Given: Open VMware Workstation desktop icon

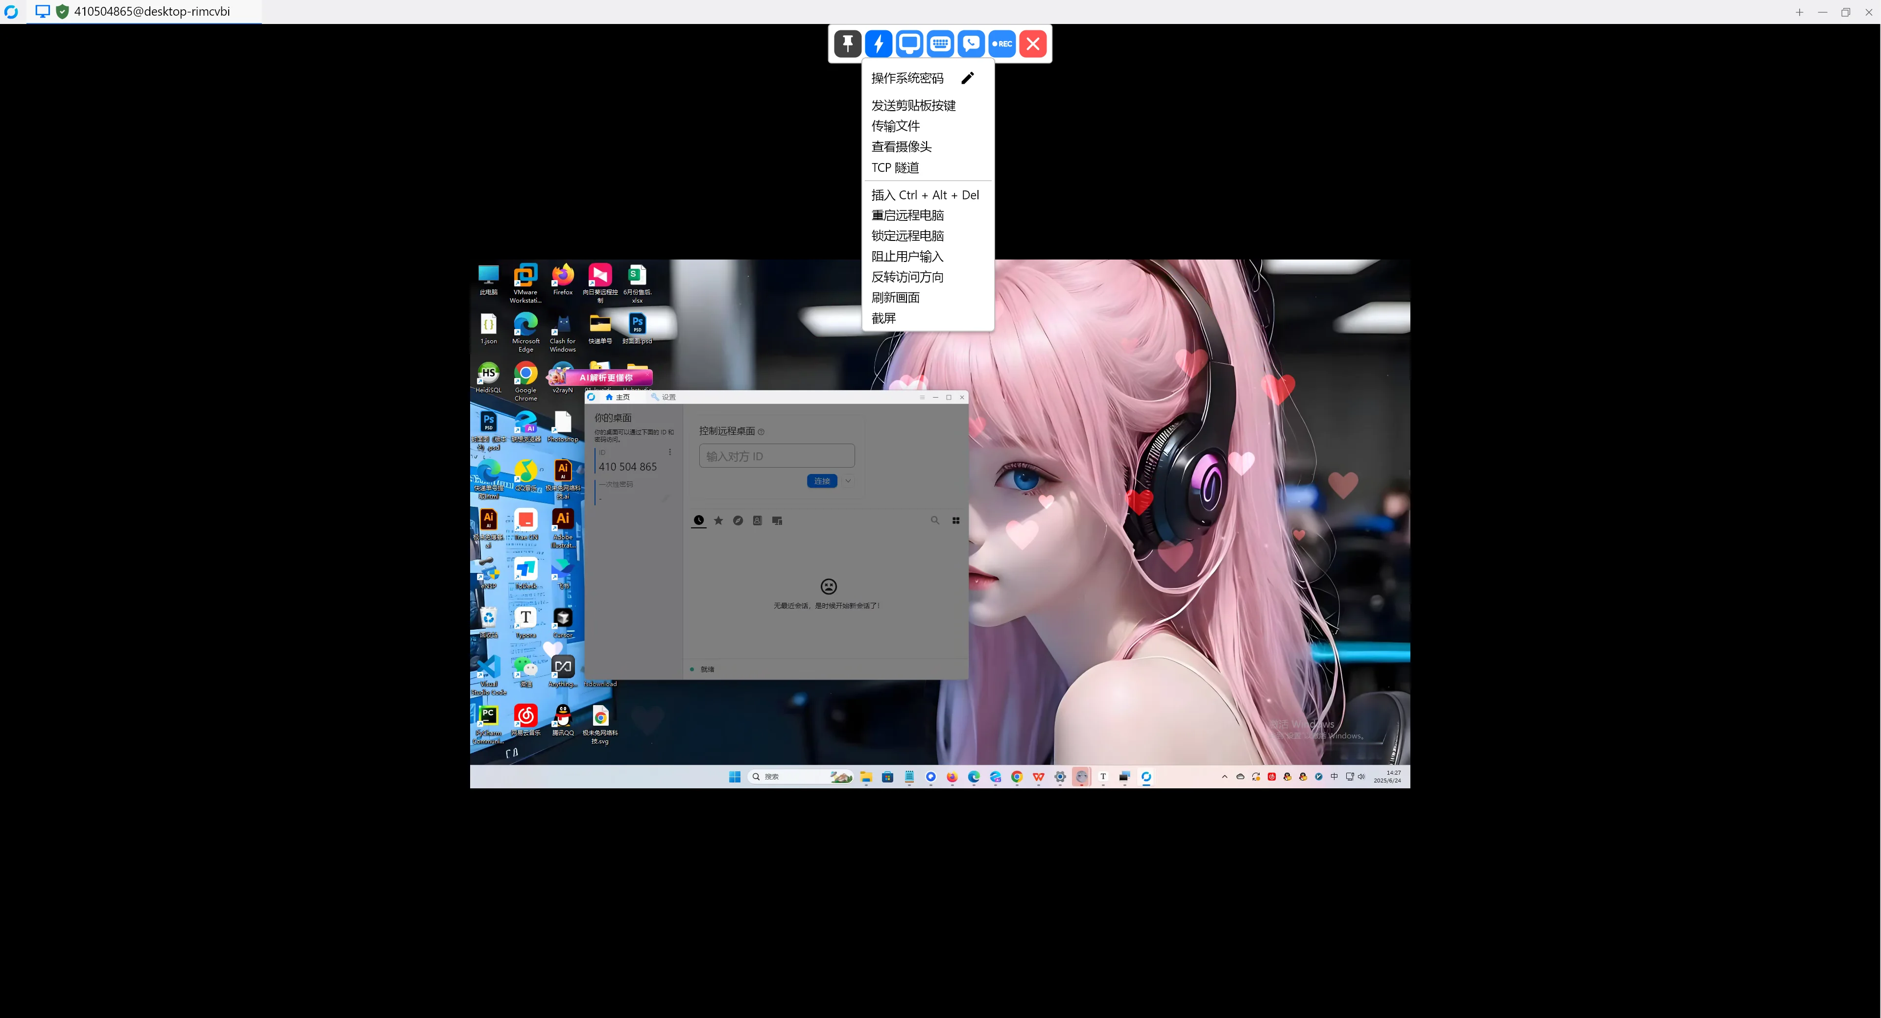Looking at the screenshot, I should pos(525,284).
